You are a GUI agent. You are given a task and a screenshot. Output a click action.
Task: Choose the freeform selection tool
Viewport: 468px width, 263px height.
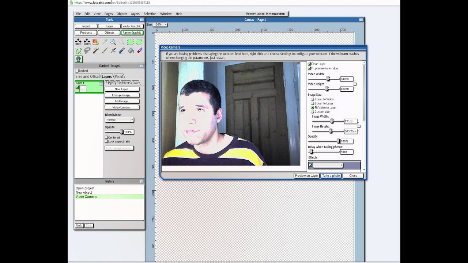coord(78,50)
